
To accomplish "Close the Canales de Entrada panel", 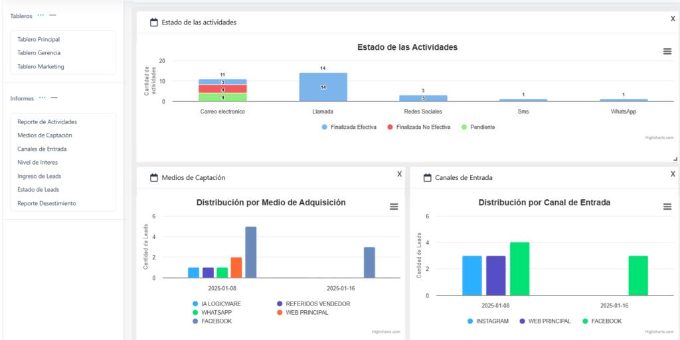I will click(673, 174).
